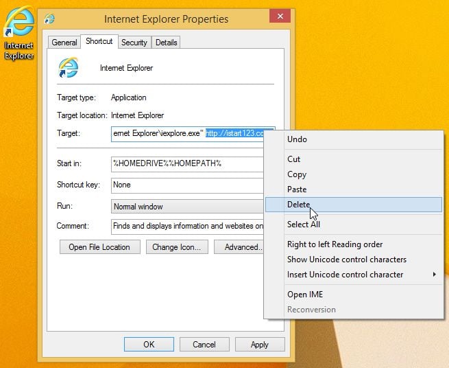Toggle Show Unicode control characters
This screenshot has height=368, width=449.
[x=354, y=260]
